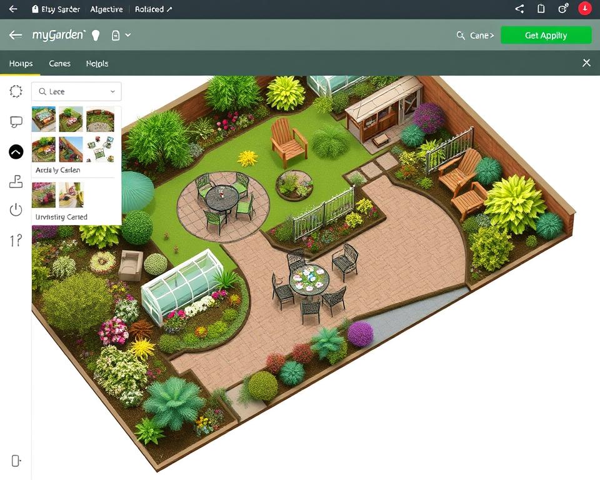The height and width of the screenshot is (480, 600).
Task: Click the settings gear in the top bar
Action: tap(562, 8)
